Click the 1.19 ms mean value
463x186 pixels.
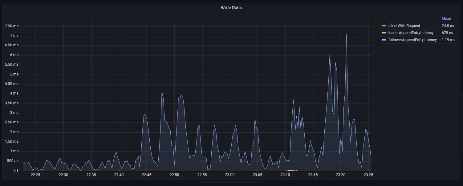[448, 40]
